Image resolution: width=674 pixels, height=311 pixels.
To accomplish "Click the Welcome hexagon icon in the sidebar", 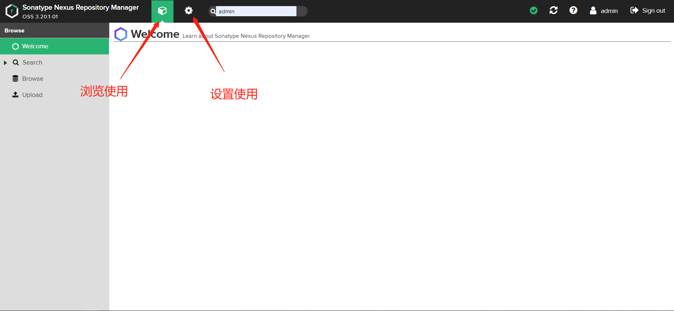I will click(16, 46).
